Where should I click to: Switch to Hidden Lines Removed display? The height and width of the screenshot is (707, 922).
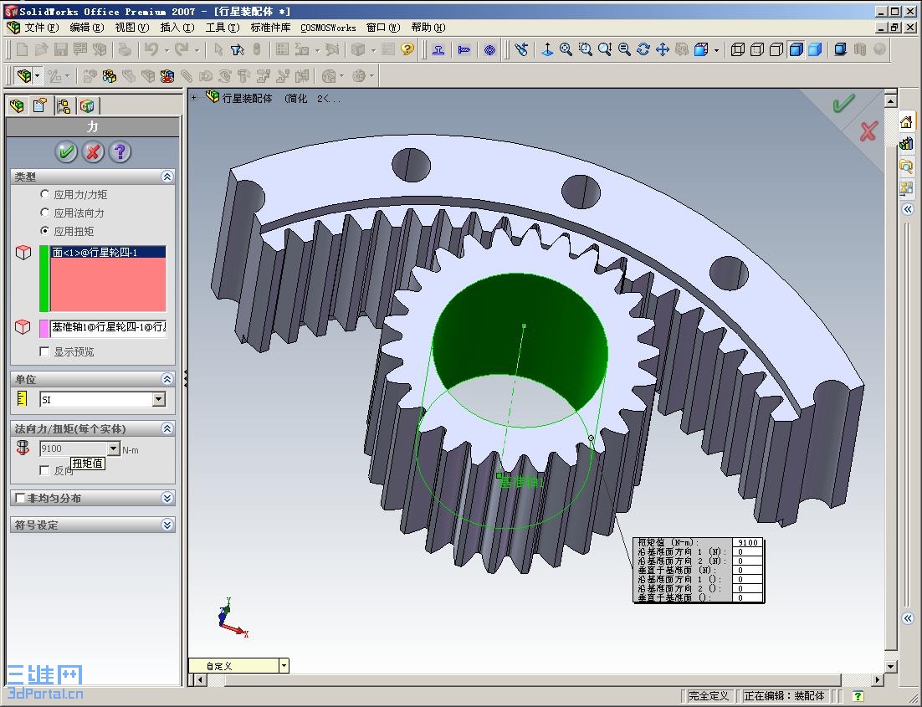pos(776,49)
